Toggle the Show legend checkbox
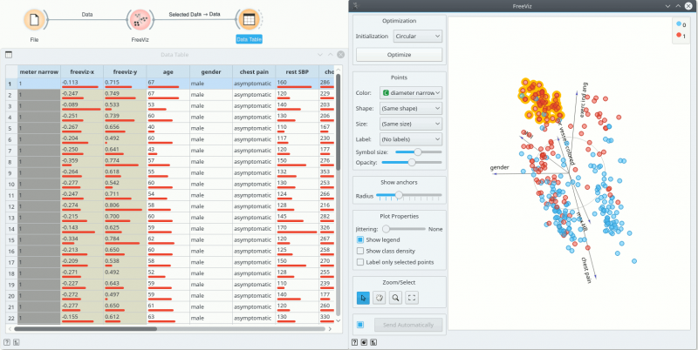The image size is (698, 350). [361, 239]
